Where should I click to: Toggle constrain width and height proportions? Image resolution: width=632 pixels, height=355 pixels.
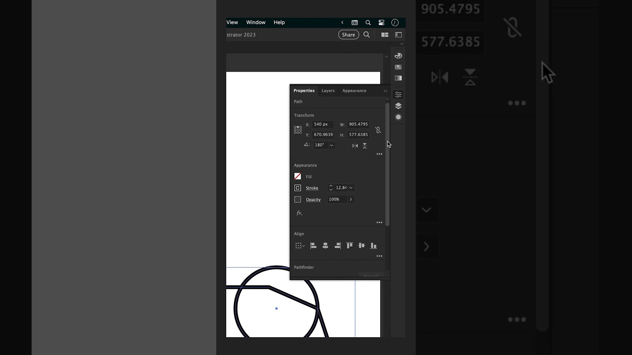378,130
